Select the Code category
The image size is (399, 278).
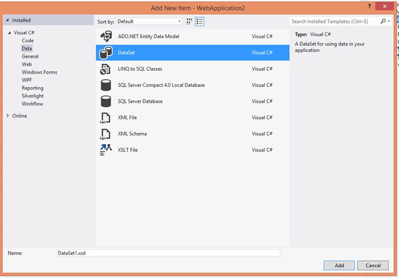tap(28, 40)
